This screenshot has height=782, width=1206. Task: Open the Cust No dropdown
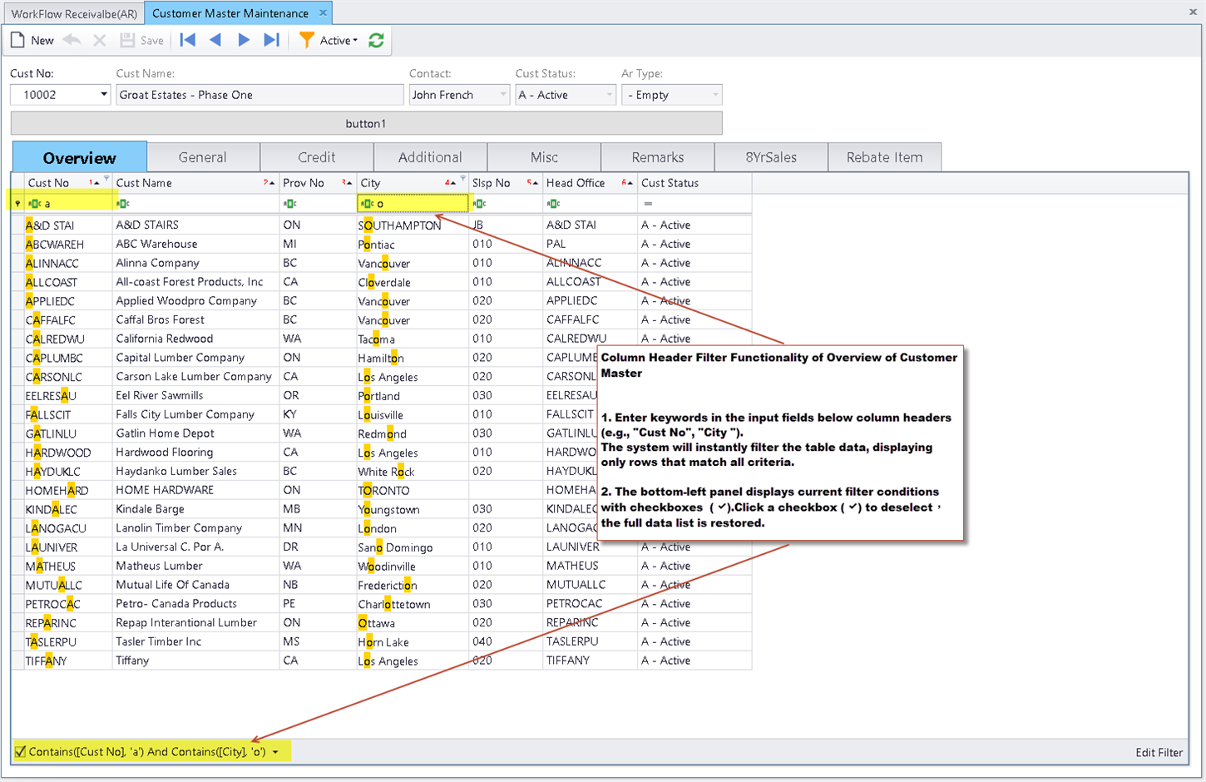(103, 95)
